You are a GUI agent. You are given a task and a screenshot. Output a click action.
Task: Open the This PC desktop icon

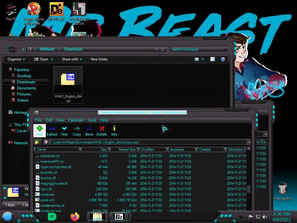point(11,12)
